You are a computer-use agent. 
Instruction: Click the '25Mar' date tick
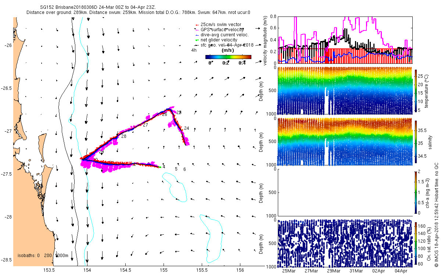click(289, 271)
